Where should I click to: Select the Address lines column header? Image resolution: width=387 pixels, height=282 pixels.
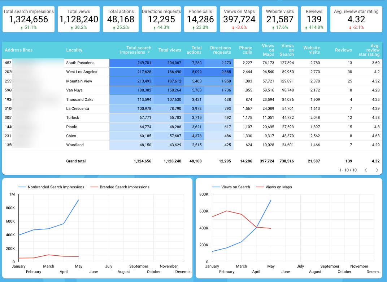coord(18,50)
